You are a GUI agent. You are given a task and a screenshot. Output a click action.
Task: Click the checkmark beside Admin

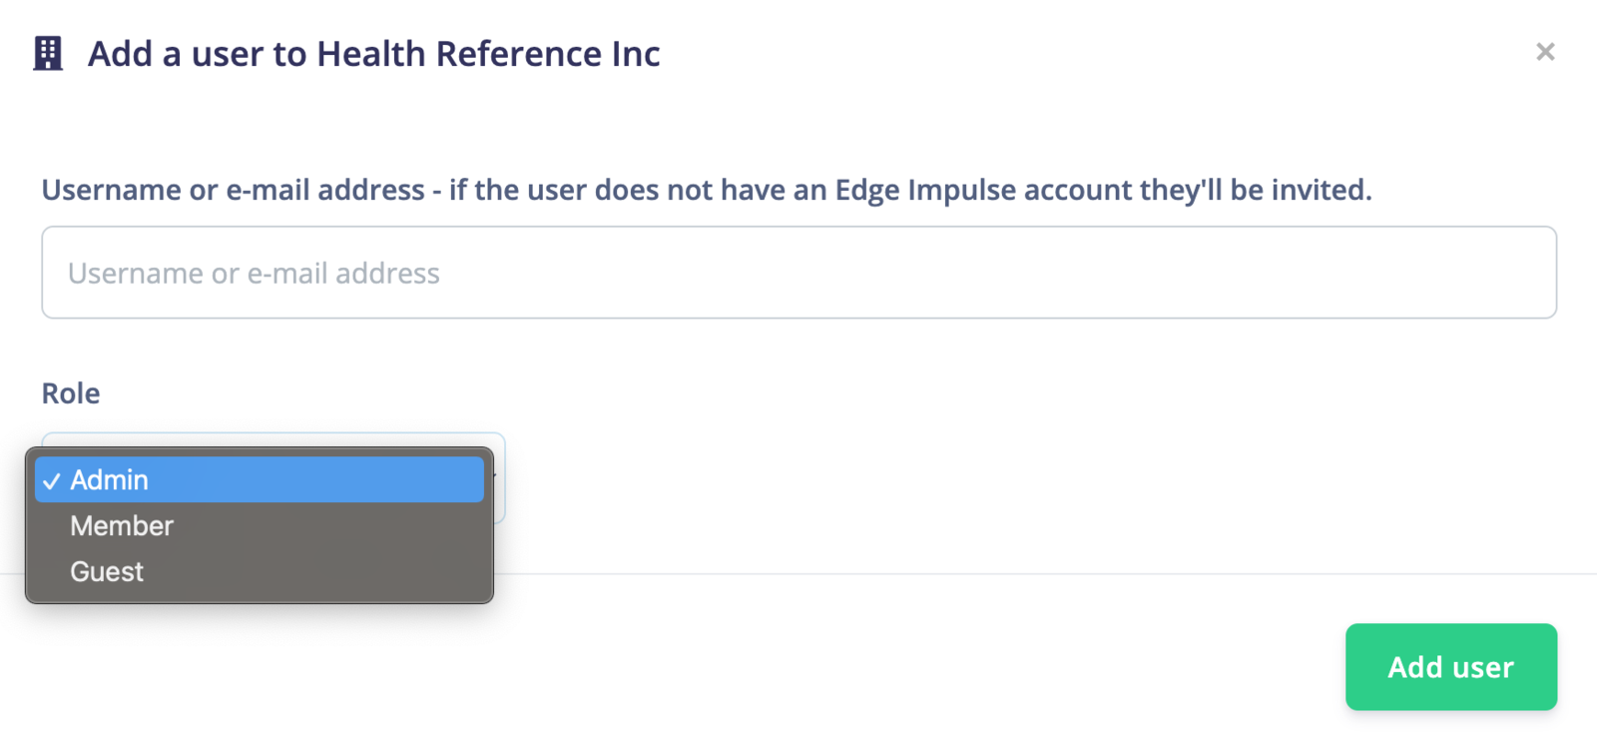click(x=52, y=481)
